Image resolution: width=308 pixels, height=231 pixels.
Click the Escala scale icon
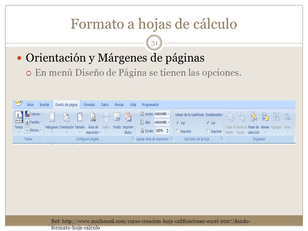pyautogui.click(x=142, y=131)
